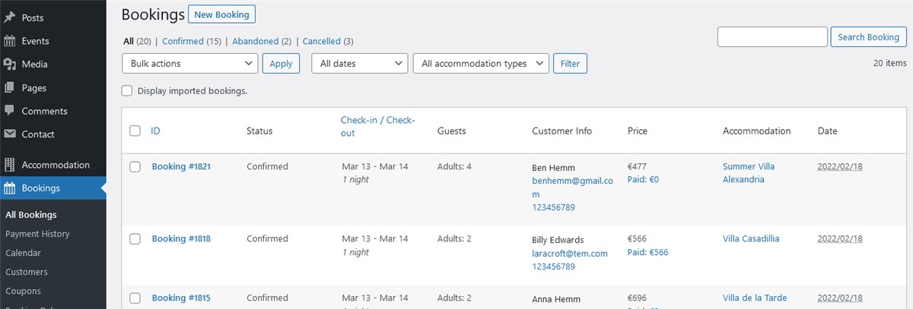The image size is (913, 309).
Task: Click the Status column header
Action: tap(259, 131)
